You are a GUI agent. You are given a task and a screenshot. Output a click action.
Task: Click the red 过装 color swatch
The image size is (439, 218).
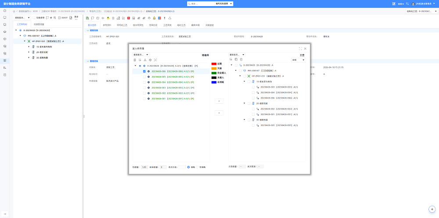point(214,64)
